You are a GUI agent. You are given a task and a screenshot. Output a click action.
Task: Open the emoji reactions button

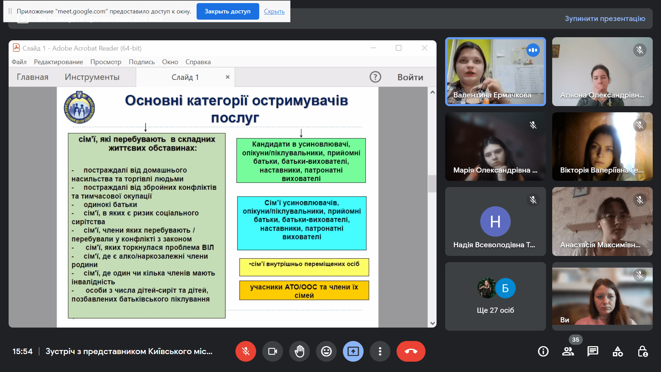pos(326,351)
